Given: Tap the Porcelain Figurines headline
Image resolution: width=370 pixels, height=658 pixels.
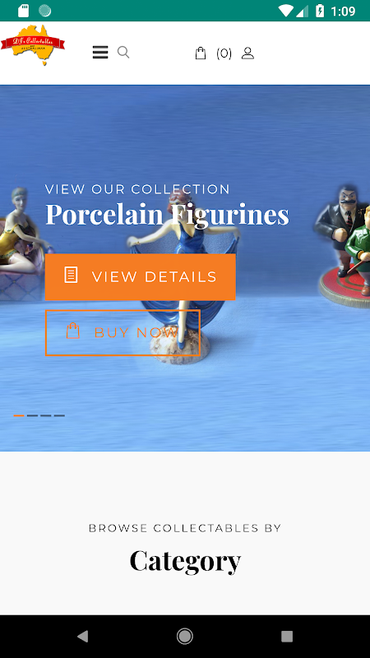Looking at the screenshot, I should click(167, 215).
